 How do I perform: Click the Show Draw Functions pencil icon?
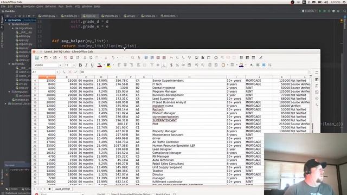(261, 58)
